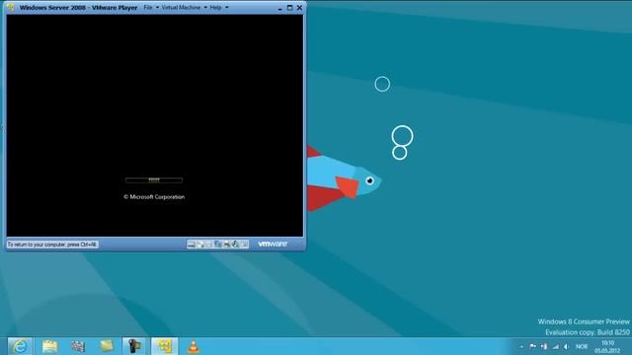The image size is (632, 355).
Task: Open the Action Center flag icon
Action: pyautogui.click(x=532, y=346)
